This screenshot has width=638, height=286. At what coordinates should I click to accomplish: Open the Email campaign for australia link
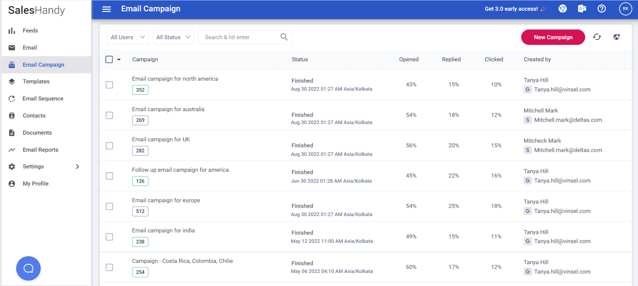pos(168,109)
